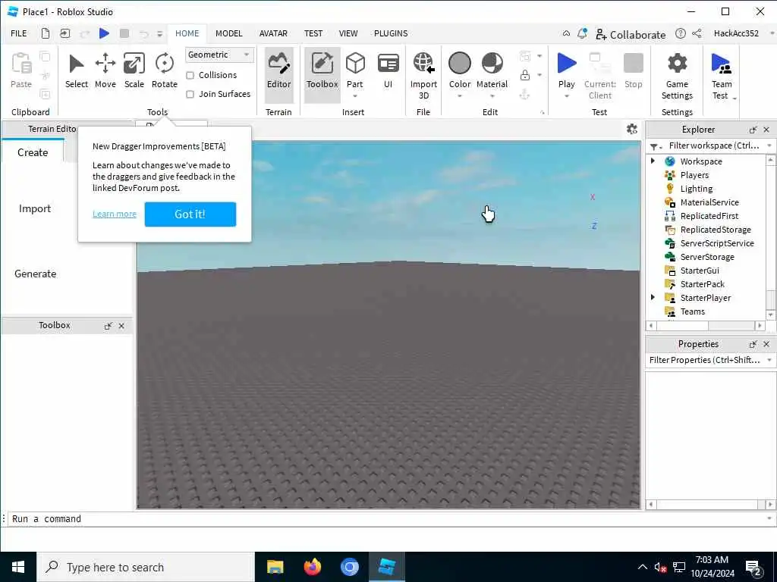Start Play test from the ribbon
Screen dimensions: 777x582
point(566,70)
